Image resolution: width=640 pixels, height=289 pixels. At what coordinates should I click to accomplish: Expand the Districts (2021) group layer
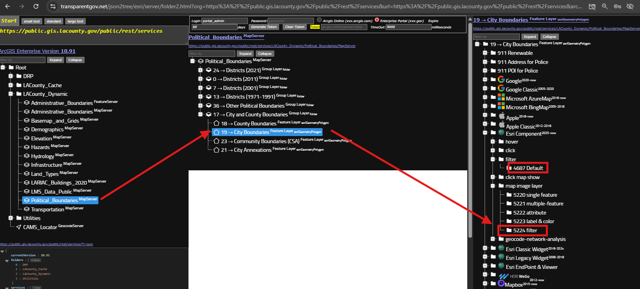(x=200, y=70)
